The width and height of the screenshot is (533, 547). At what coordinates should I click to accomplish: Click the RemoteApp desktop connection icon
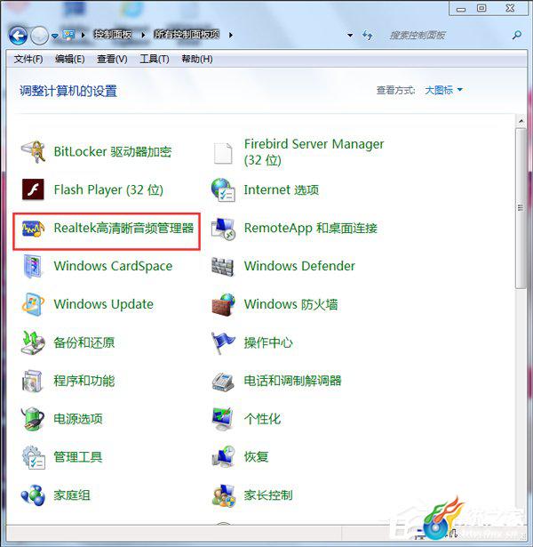click(x=223, y=229)
